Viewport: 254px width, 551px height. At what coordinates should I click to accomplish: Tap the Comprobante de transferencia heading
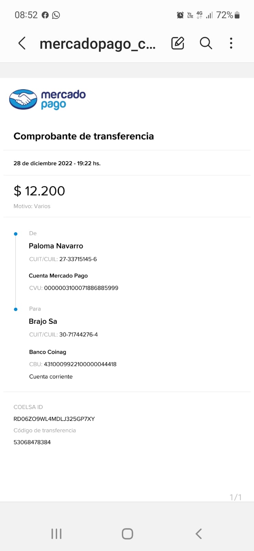tap(84, 136)
